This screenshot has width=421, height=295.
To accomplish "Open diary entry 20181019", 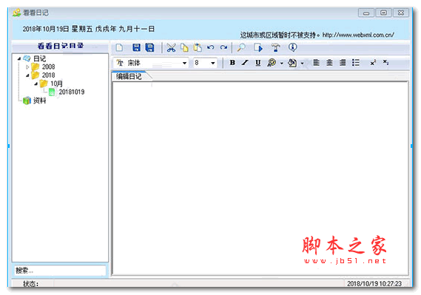I will (72, 92).
